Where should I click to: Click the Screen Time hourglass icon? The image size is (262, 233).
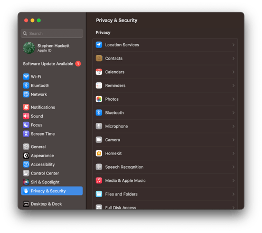tap(26, 134)
